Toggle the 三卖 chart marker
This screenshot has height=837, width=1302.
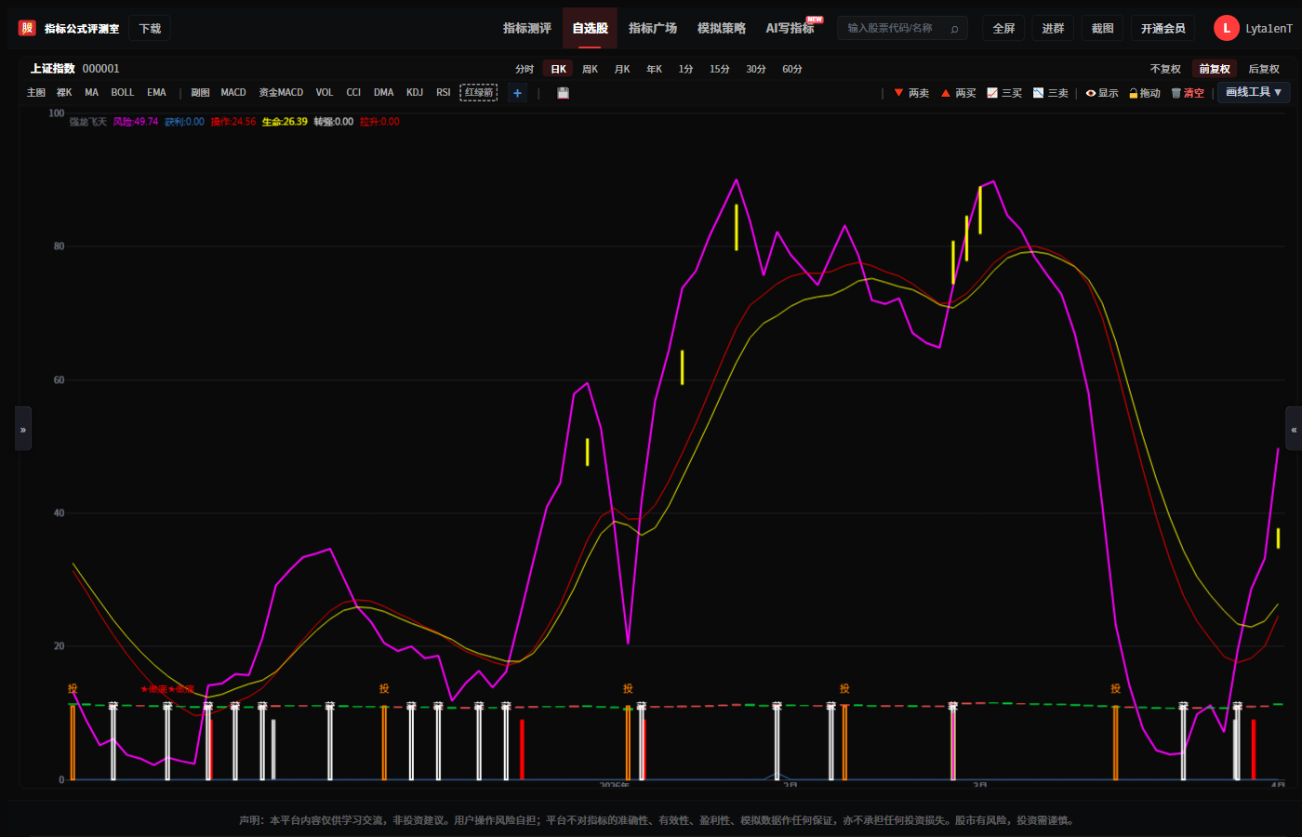(x=1051, y=93)
